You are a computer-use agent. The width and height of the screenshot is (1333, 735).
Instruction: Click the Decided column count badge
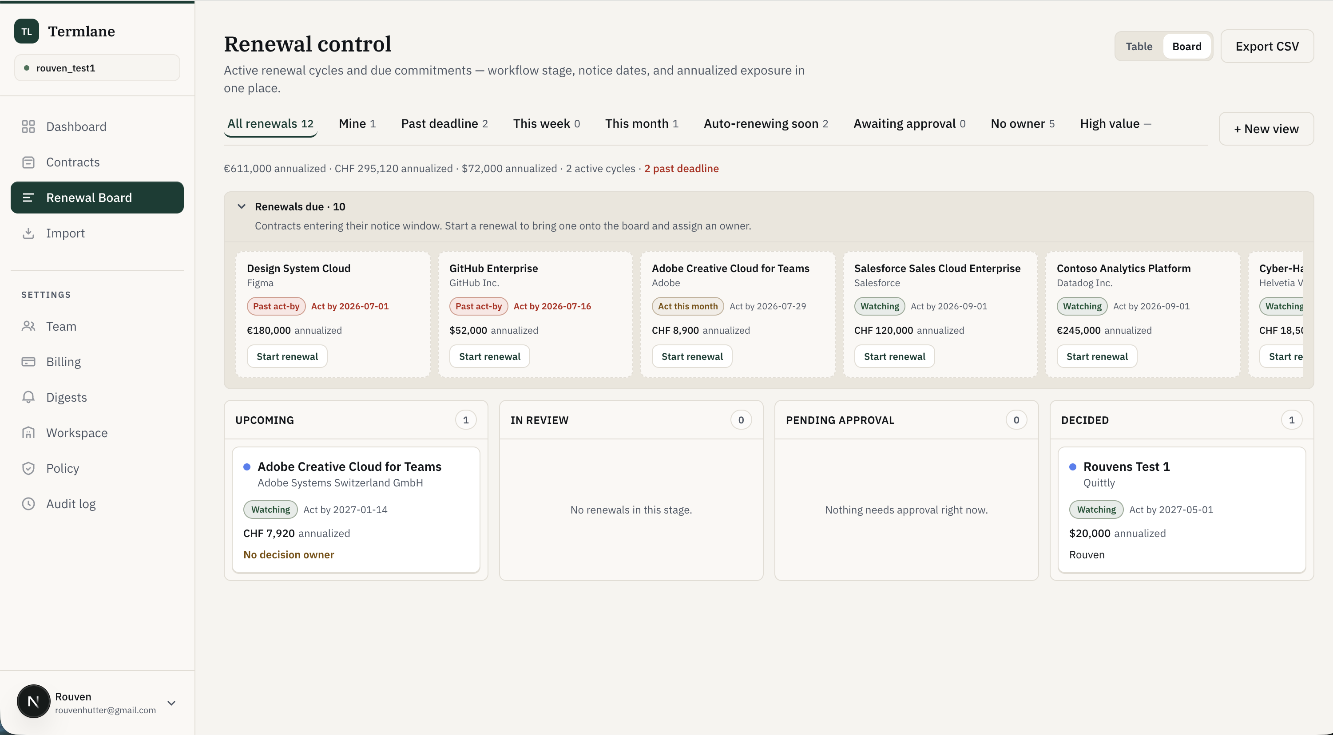(x=1292, y=420)
